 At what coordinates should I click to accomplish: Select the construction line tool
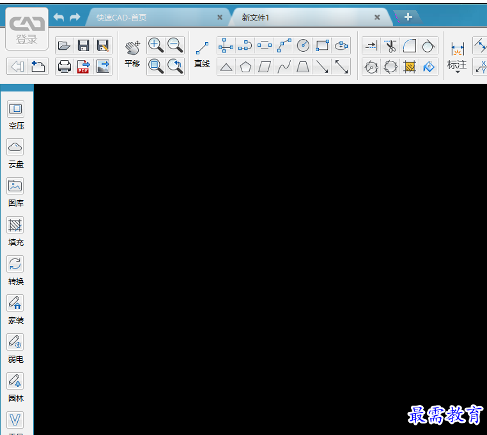pos(226,45)
